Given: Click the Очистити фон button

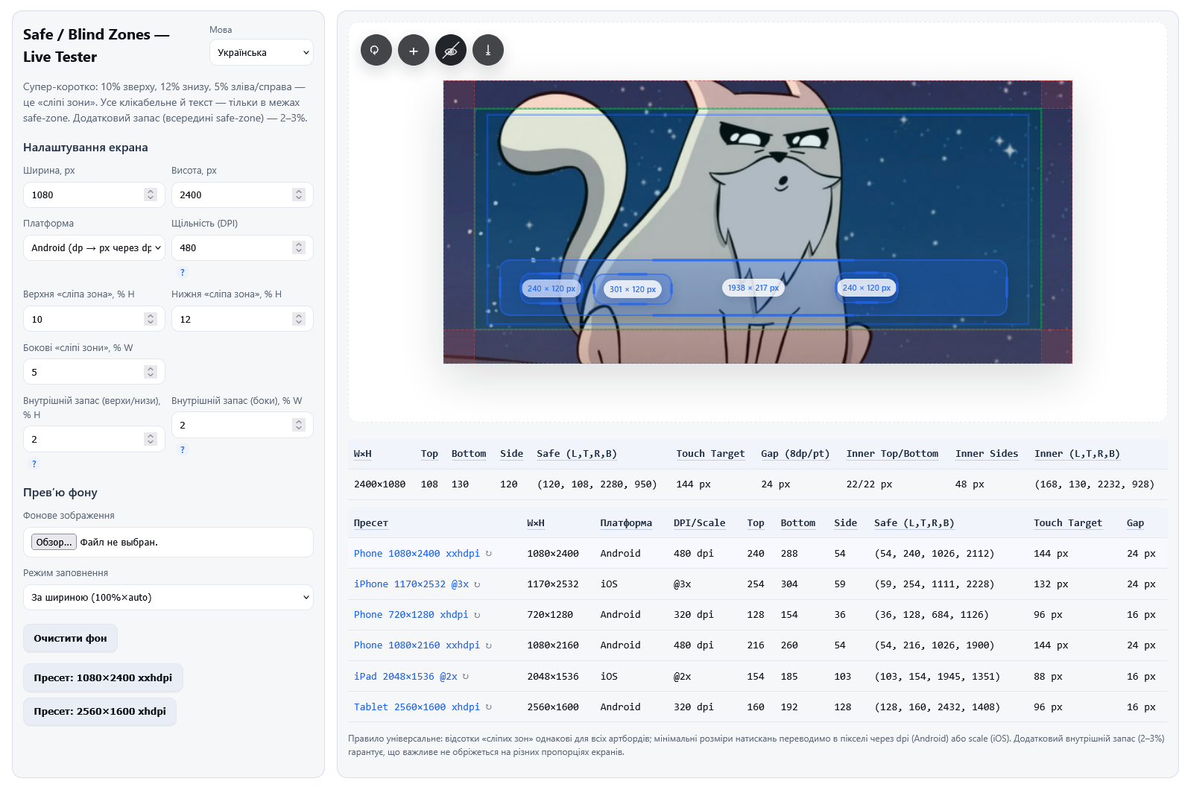Looking at the screenshot, I should click(70, 639).
